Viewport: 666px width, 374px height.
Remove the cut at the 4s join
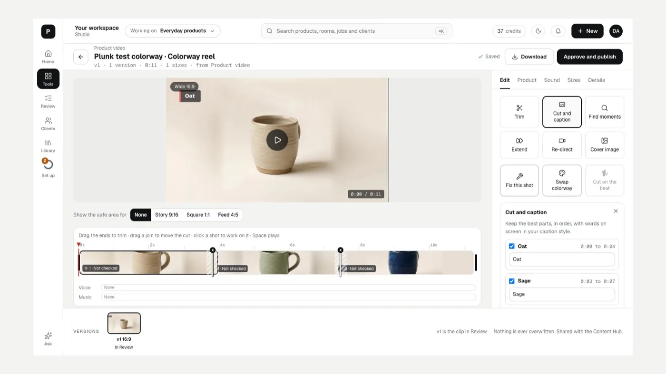[213, 250]
